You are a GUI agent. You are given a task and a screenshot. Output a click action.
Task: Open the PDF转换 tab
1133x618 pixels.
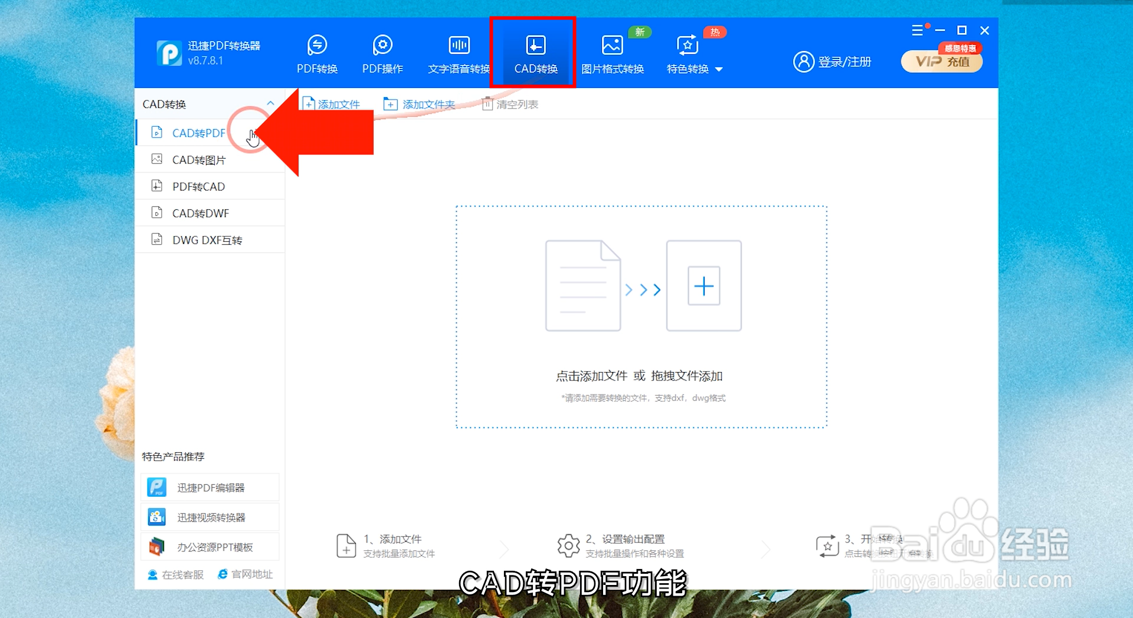point(317,54)
